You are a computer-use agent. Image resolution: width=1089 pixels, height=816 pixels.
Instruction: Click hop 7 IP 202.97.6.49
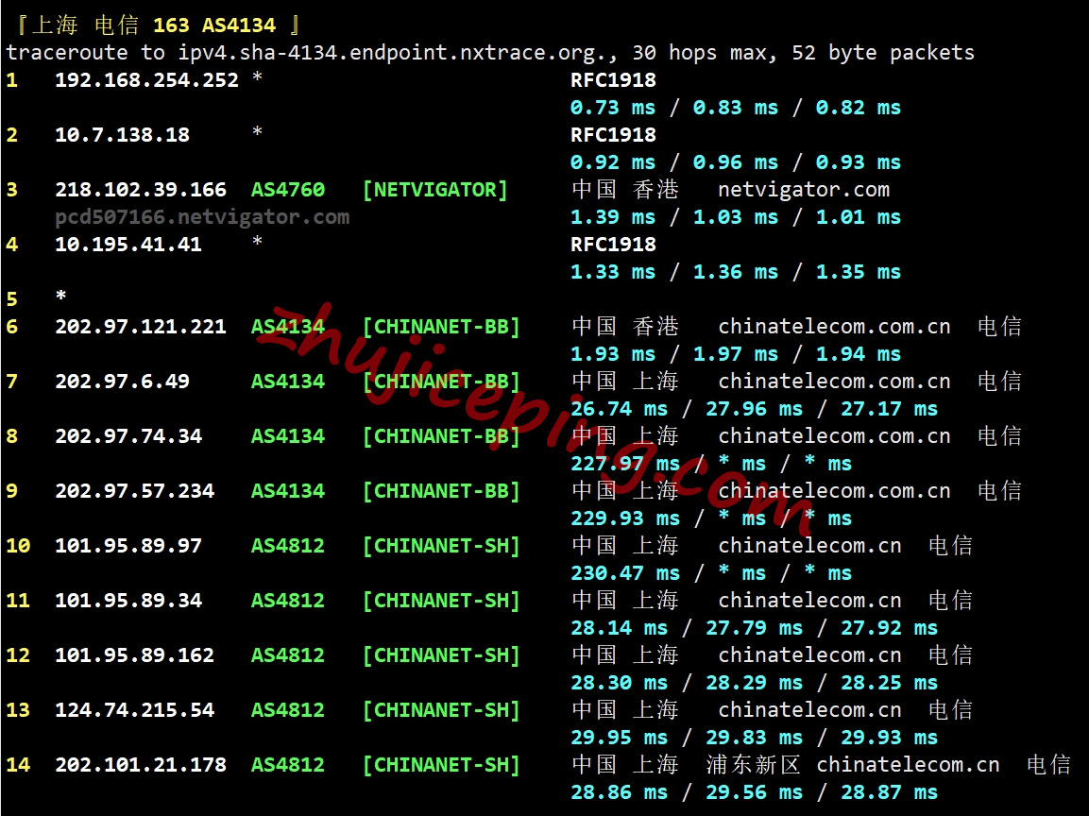pyautogui.click(x=122, y=382)
